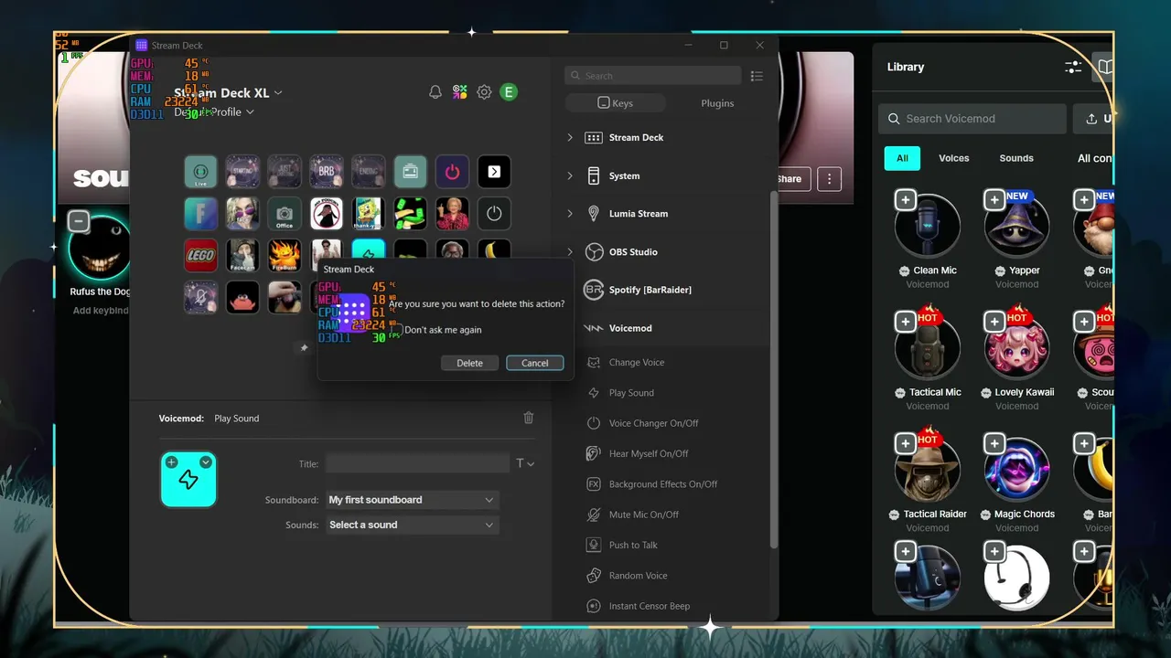
Task: Select the SpongeBob thank-you key
Action: pyautogui.click(x=369, y=214)
